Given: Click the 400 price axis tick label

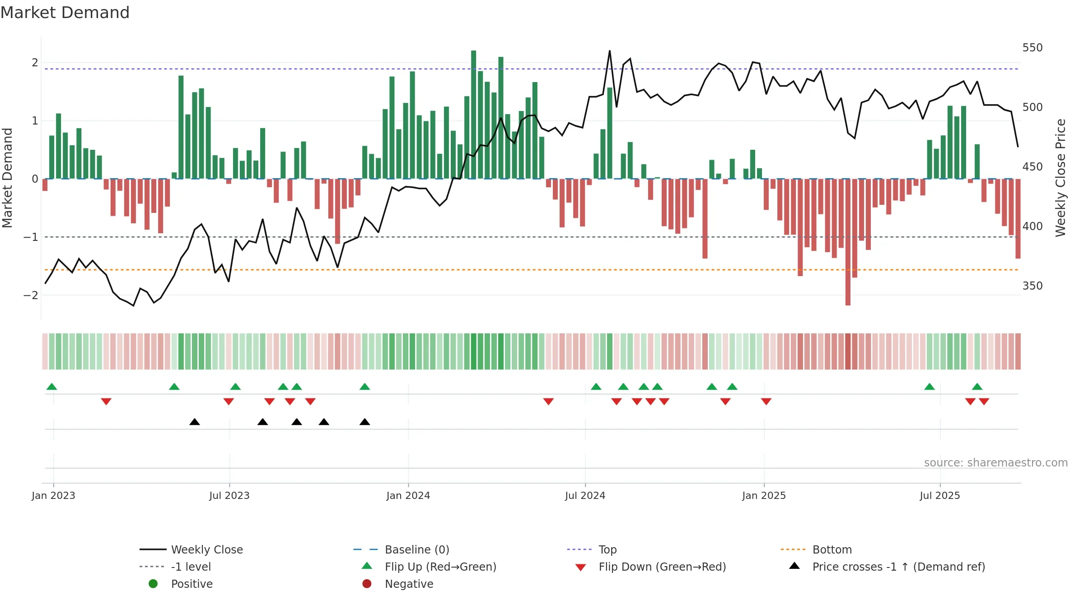Looking at the screenshot, I should tap(1033, 226).
